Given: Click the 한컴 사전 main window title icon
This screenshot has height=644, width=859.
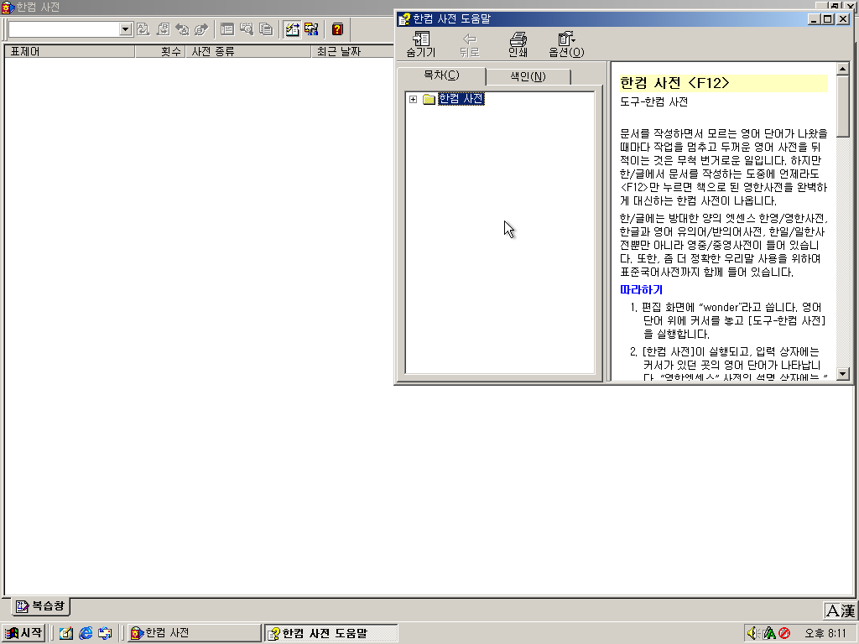Looking at the screenshot, I should pos(8,7).
